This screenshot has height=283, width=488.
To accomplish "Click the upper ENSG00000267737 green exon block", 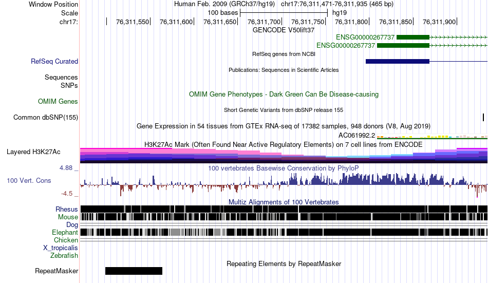I will click(413, 37).
